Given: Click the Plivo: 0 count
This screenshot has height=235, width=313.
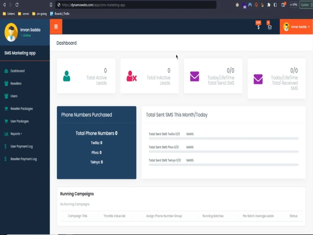Looking at the screenshot, I should tap(96, 153).
